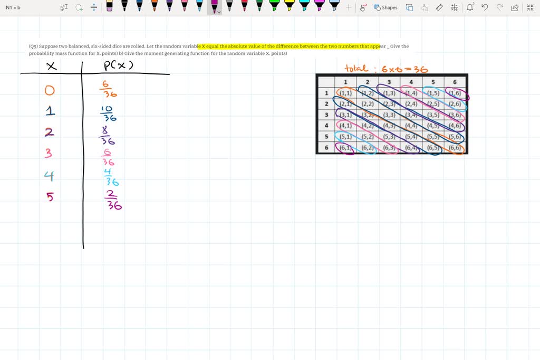Undo the last drawing stroke
540x360 pixels.
(486, 7)
